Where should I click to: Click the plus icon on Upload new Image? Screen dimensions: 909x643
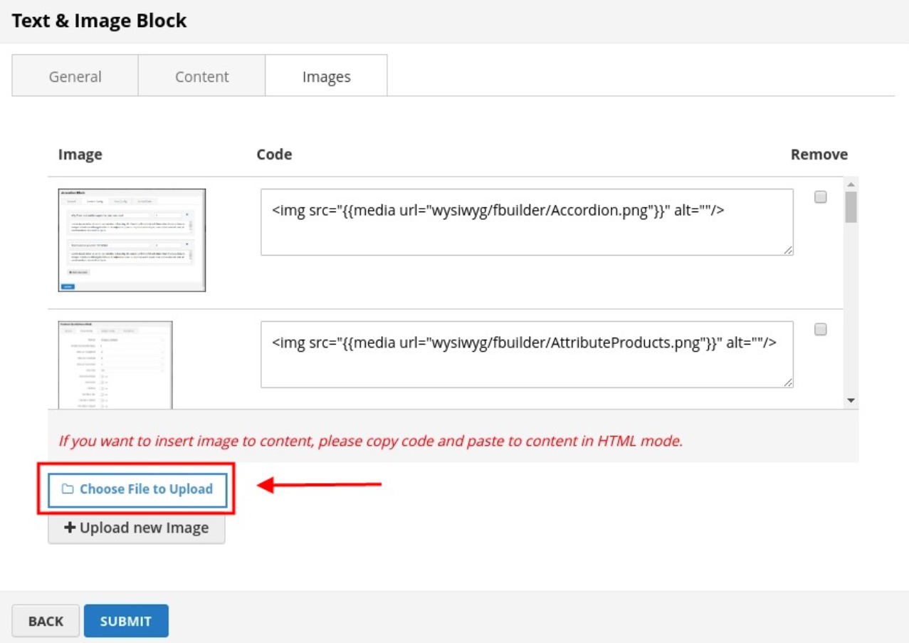coord(70,528)
